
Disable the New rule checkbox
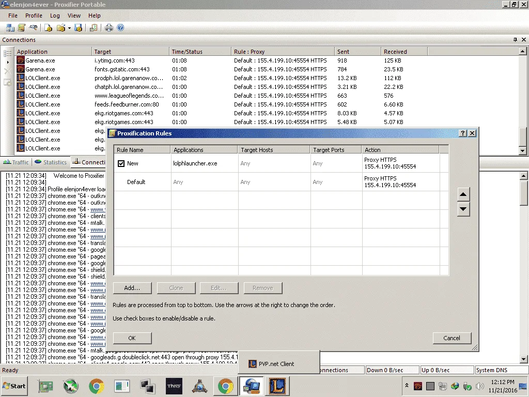121,163
